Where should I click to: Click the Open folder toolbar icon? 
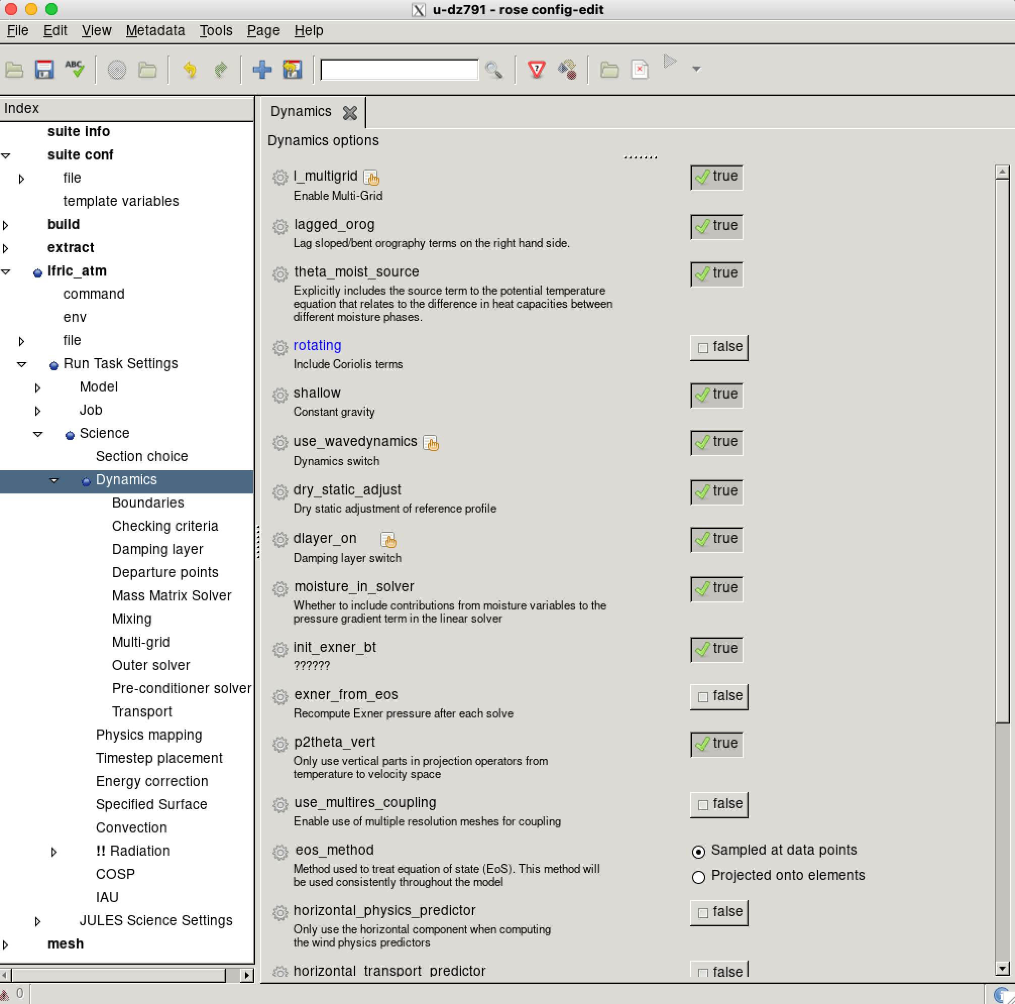(14, 69)
